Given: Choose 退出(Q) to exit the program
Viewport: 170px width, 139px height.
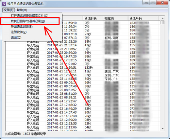Looking at the screenshot, I should point(16,38).
